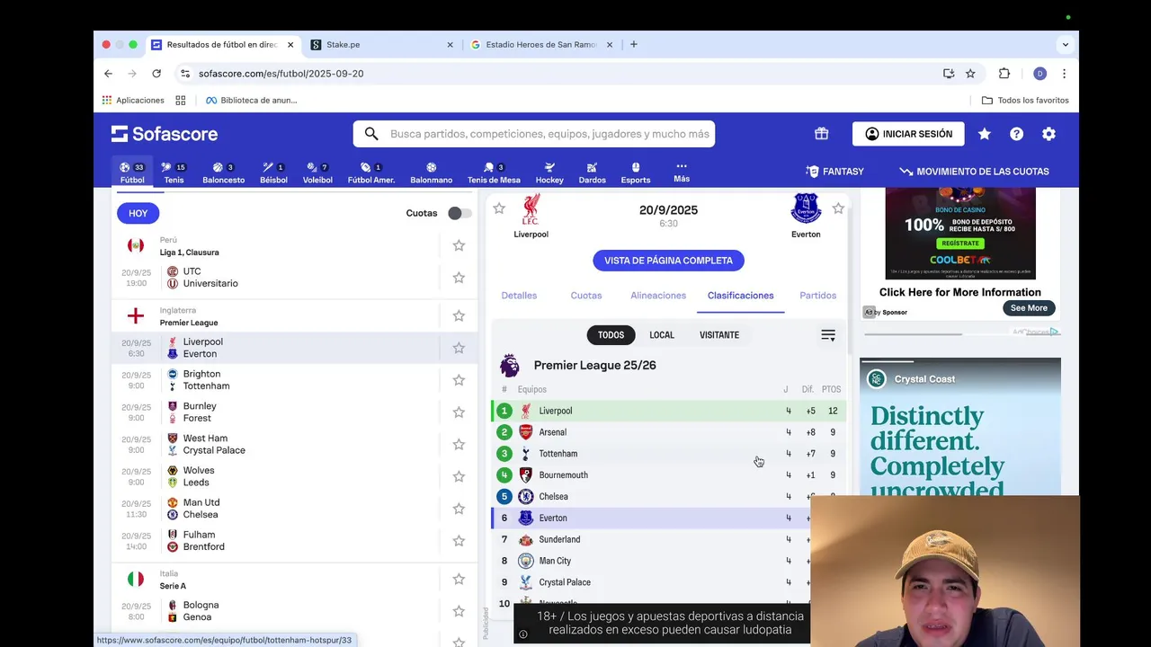Open the Stake.pe browser tab
This screenshot has height=647, width=1151.
coord(381,44)
